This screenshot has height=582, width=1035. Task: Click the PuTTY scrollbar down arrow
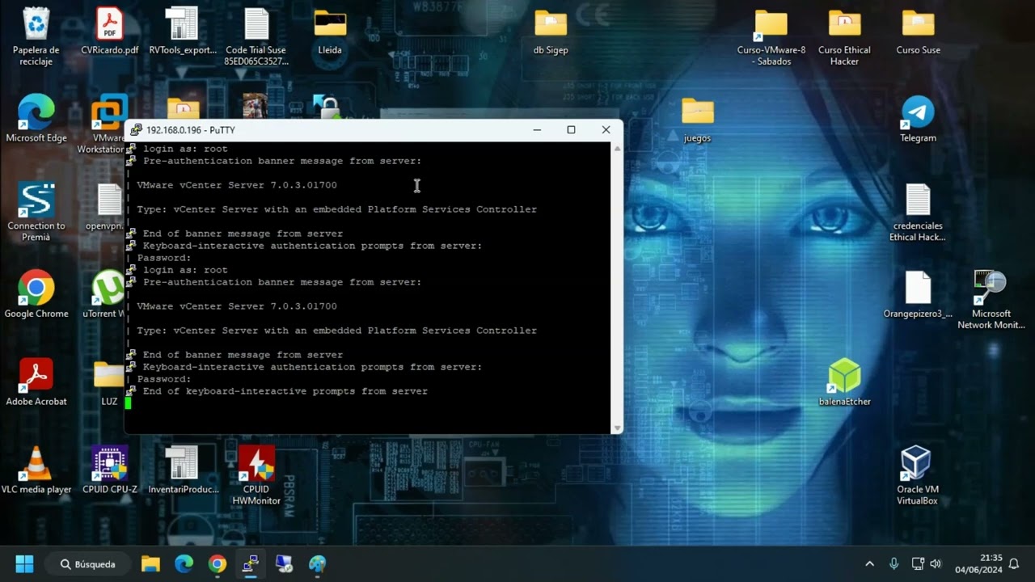point(617,428)
